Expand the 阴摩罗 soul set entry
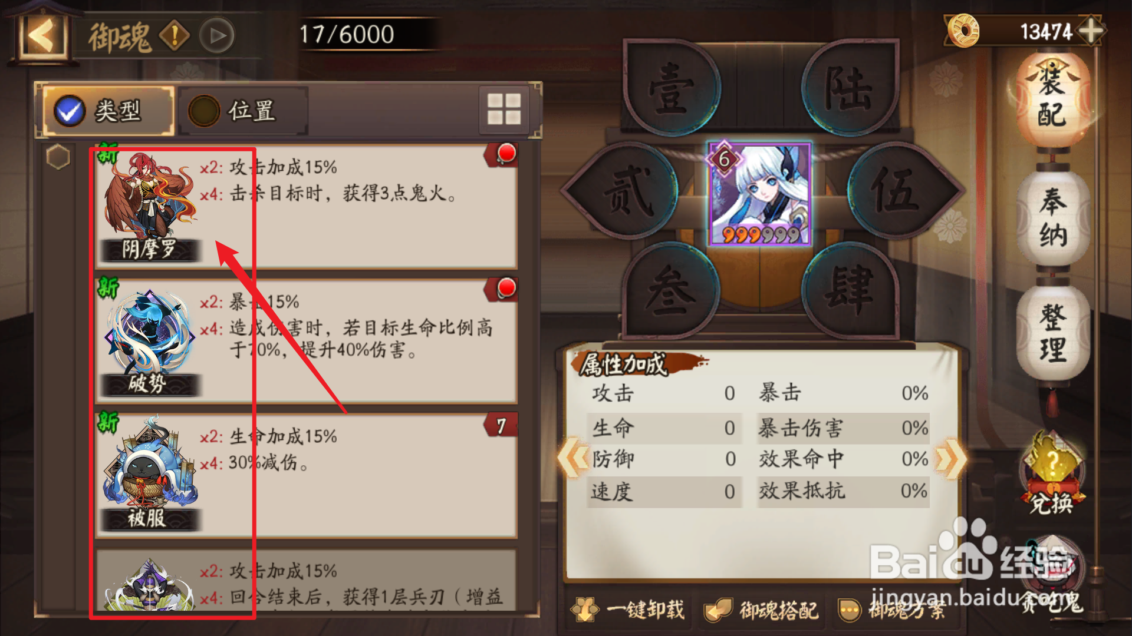The width and height of the screenshot is (1132, 636). tap(307, 206)
